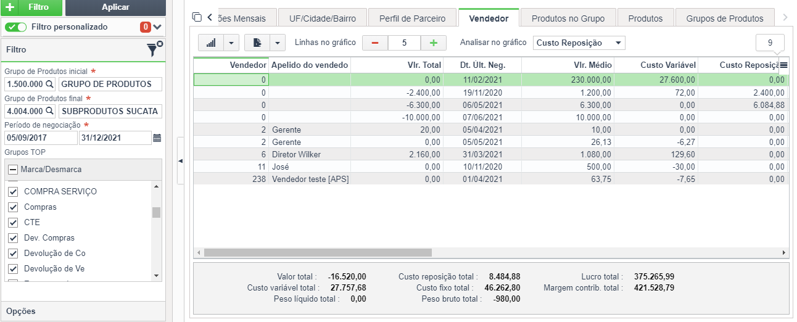Click the export file icon button
Screen dimensions: 797x322
(x=257, y=43)
